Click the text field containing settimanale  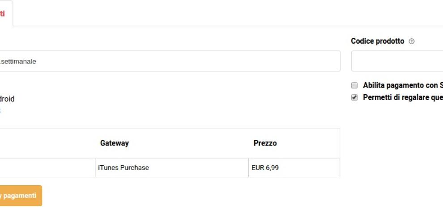170,61
